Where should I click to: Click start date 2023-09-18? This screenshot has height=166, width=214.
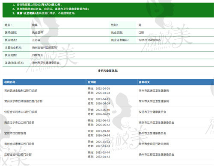(x=103, y=131)
